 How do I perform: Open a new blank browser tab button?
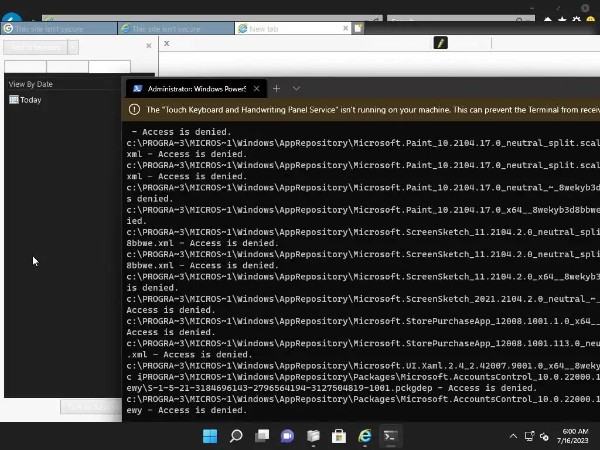click(358, 28)
